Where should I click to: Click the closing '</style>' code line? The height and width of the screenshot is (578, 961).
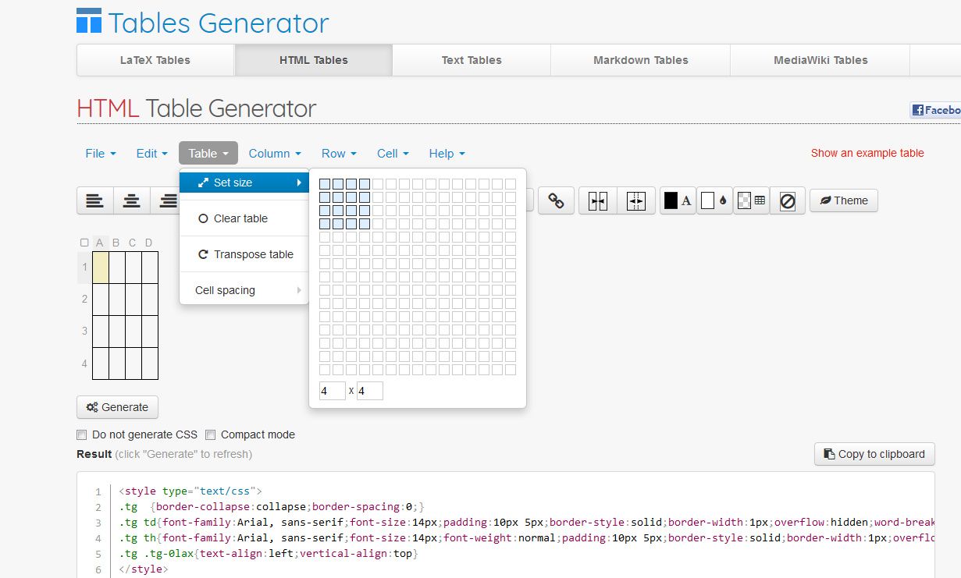pyautogui.click(x=144, y=569)
